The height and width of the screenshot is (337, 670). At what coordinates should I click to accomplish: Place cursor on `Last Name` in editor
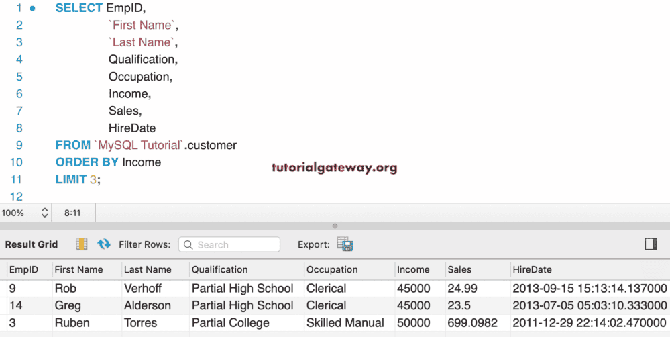point(142,42)
